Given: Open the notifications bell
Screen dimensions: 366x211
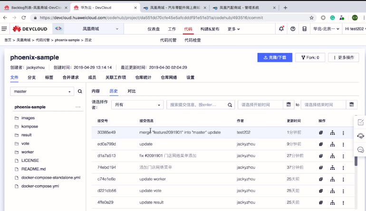Looking at the screenshot, I should (281, 28).
